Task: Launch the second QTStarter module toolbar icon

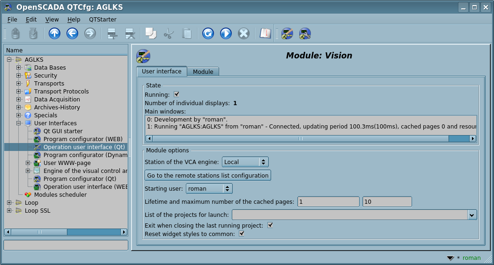Action: point(305,33)
